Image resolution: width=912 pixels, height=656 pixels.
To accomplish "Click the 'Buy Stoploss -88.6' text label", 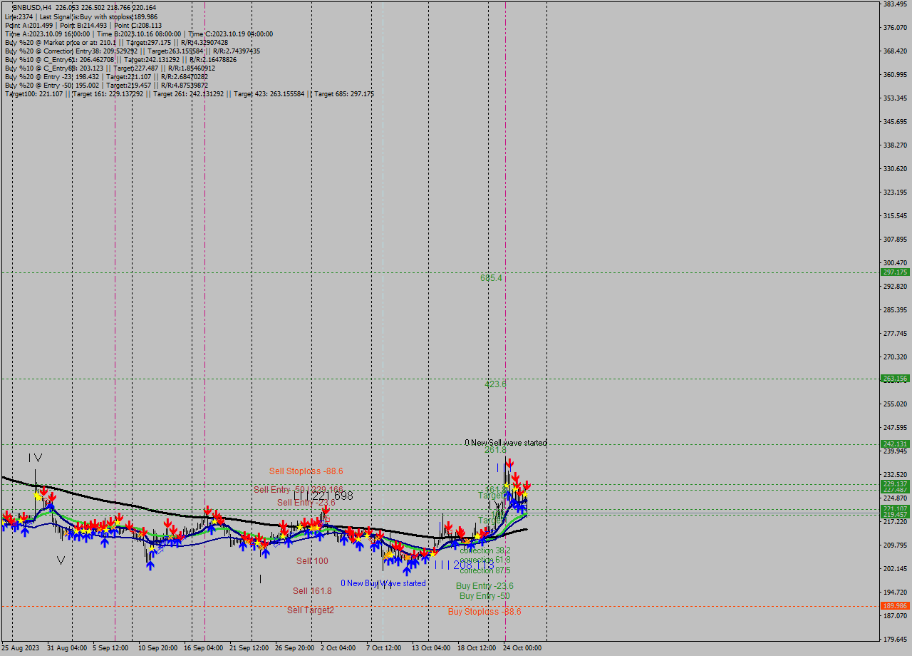I will [485, 611].
